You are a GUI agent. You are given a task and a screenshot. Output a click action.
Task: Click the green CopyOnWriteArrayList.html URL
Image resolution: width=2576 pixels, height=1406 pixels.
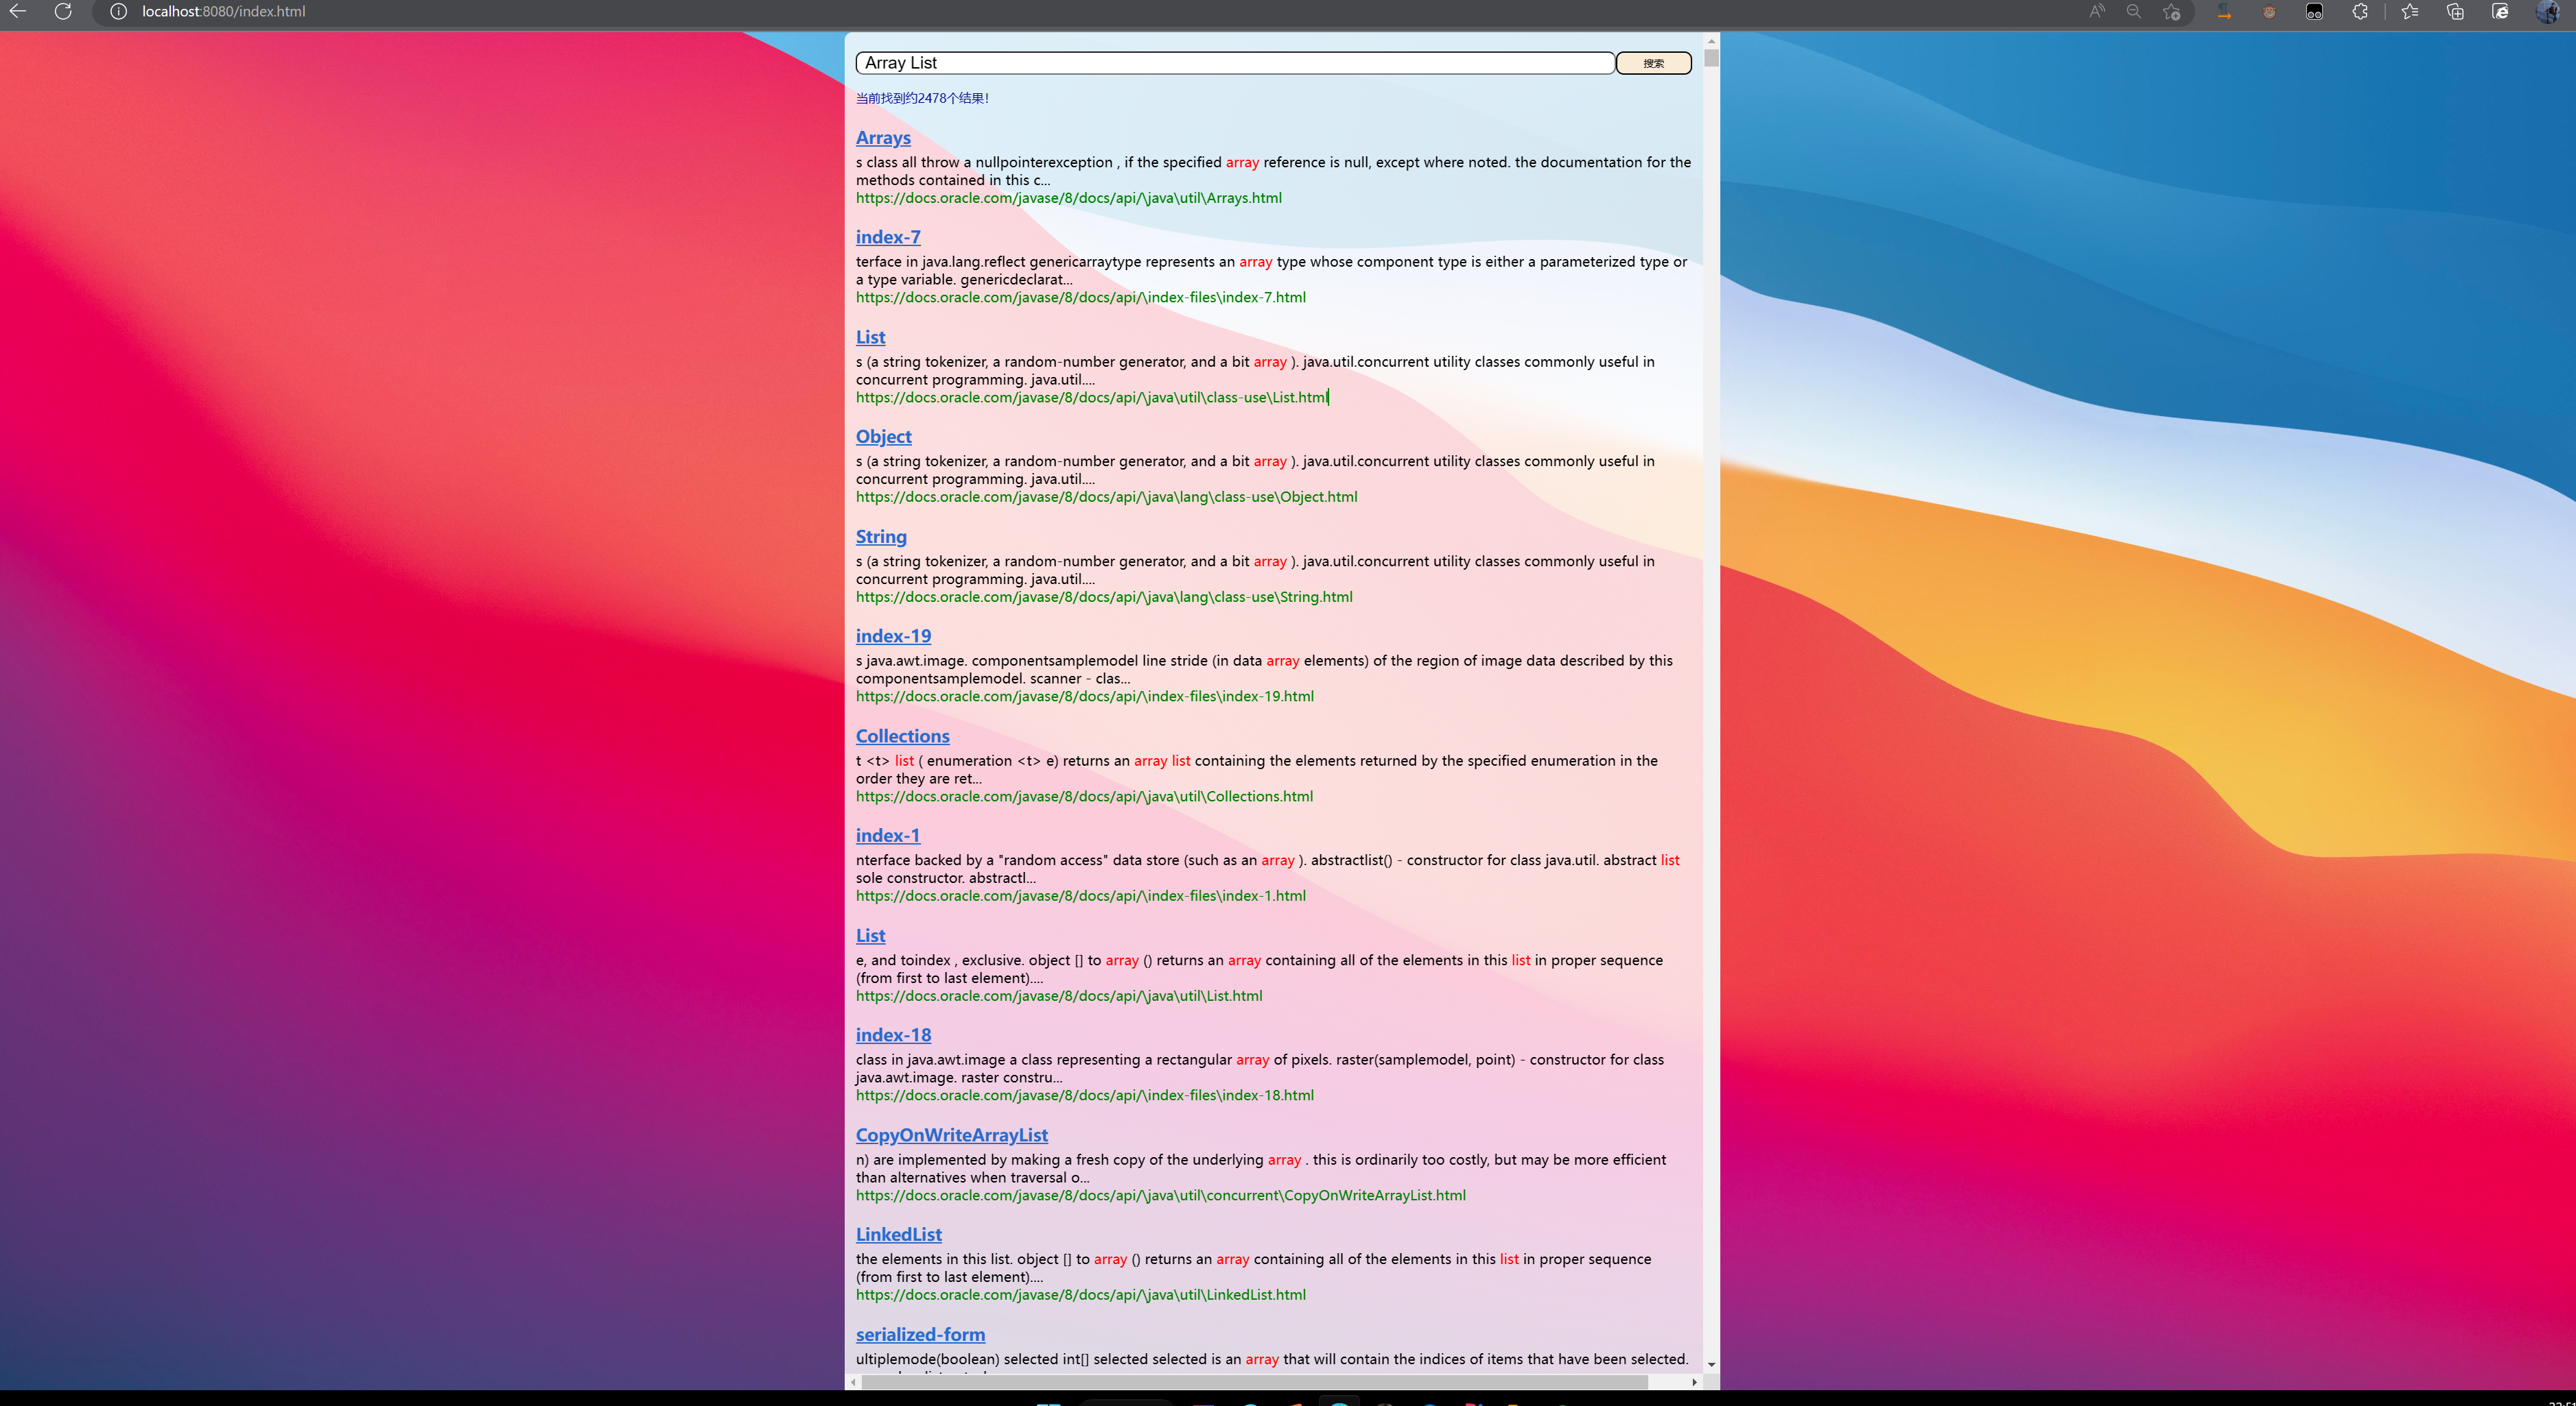coord(1160,1195)
